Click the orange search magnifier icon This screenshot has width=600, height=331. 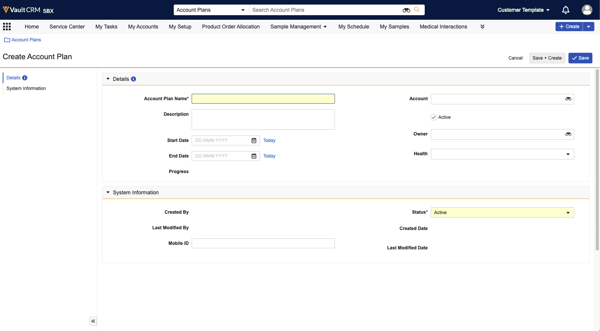point(417,10)
